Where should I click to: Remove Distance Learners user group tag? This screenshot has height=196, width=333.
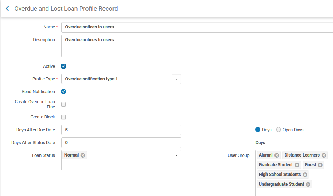point(324,155)
